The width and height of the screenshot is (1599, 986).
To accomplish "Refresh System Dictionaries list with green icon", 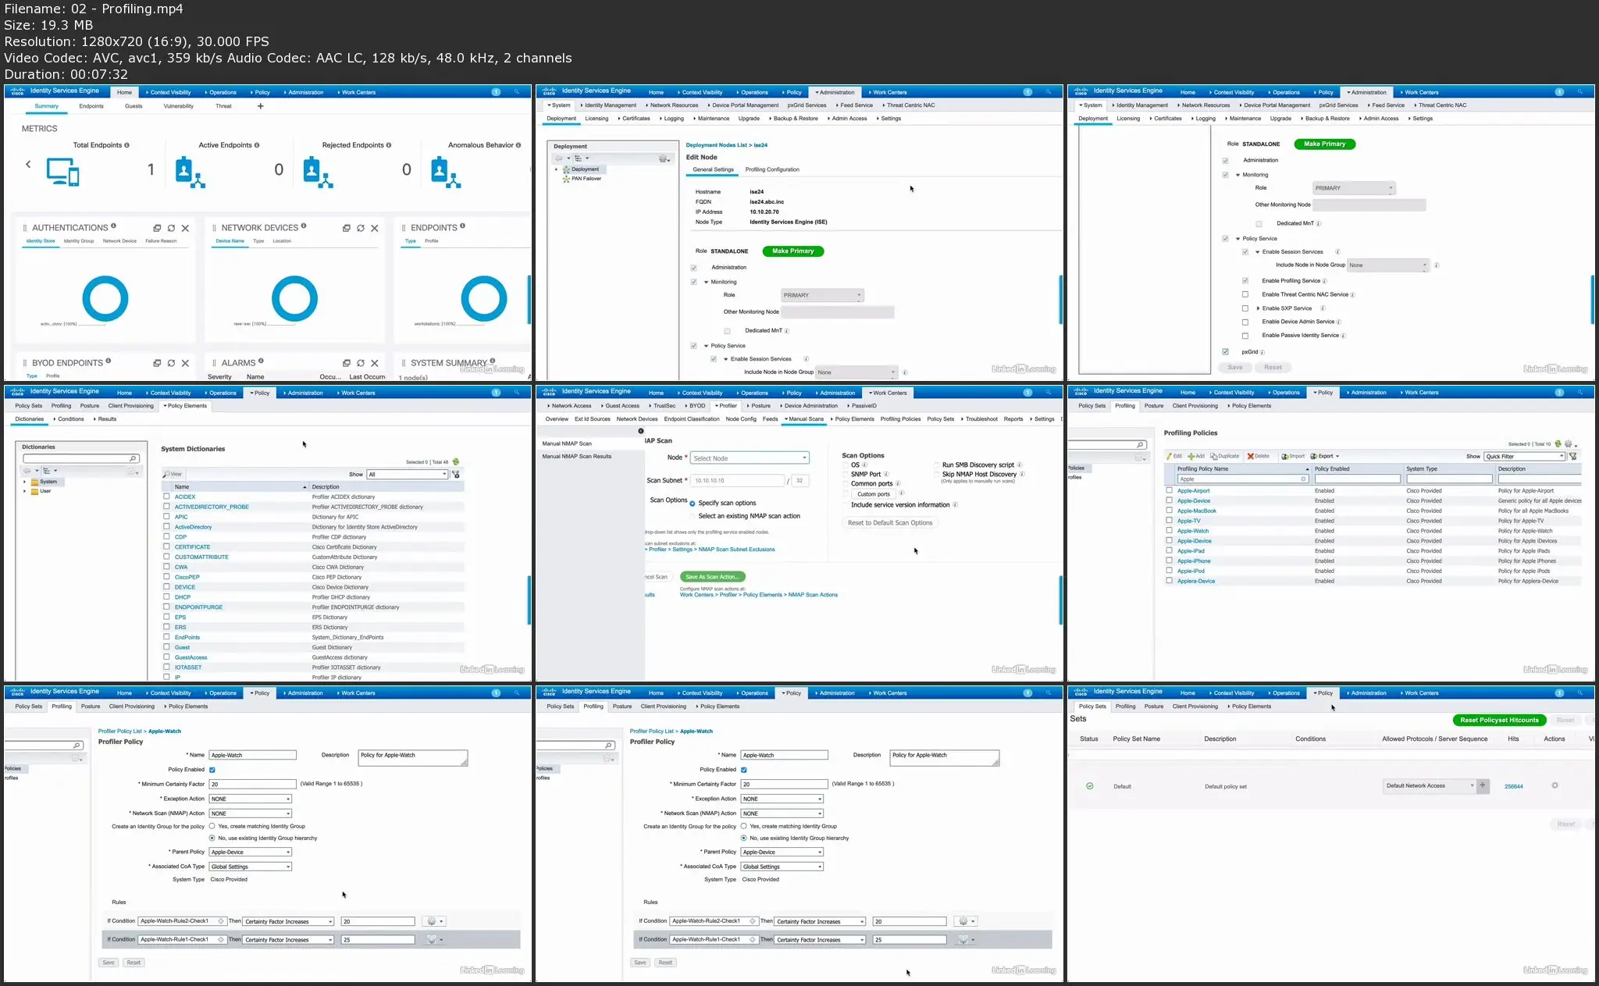I will [456, 461].
